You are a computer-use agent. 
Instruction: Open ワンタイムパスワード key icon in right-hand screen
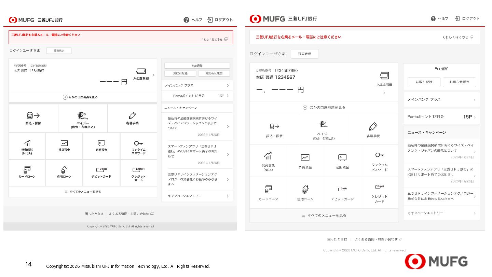380,155
